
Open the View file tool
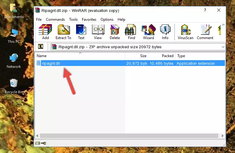pos(98,32)
